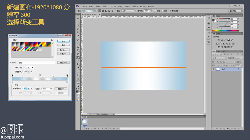Select the Crop tool
Screen dimensions: 250x140
tap(78, 33)
